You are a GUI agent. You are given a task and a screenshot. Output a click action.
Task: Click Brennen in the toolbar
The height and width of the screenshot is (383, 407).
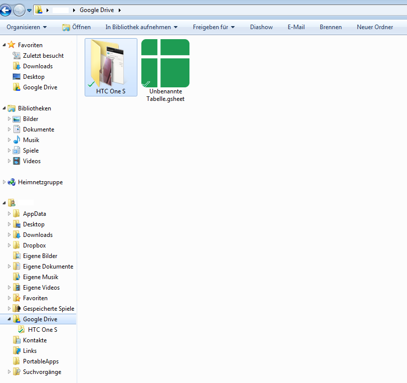(331, 27)
